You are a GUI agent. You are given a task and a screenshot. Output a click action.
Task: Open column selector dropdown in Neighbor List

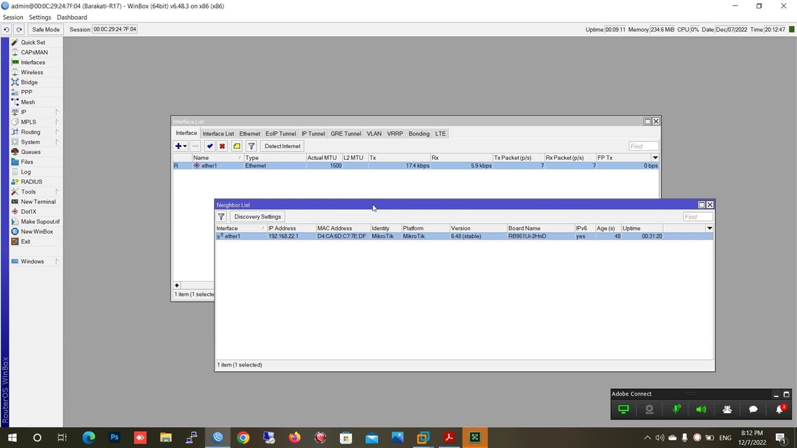click(x=709, y=228)
